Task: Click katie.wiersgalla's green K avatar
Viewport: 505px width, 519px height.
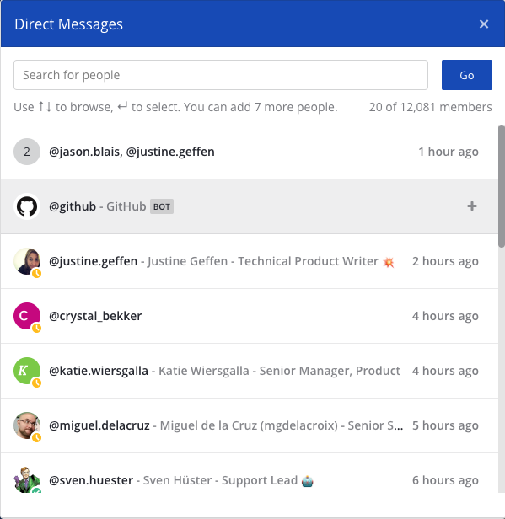Action: coord(27,371)
